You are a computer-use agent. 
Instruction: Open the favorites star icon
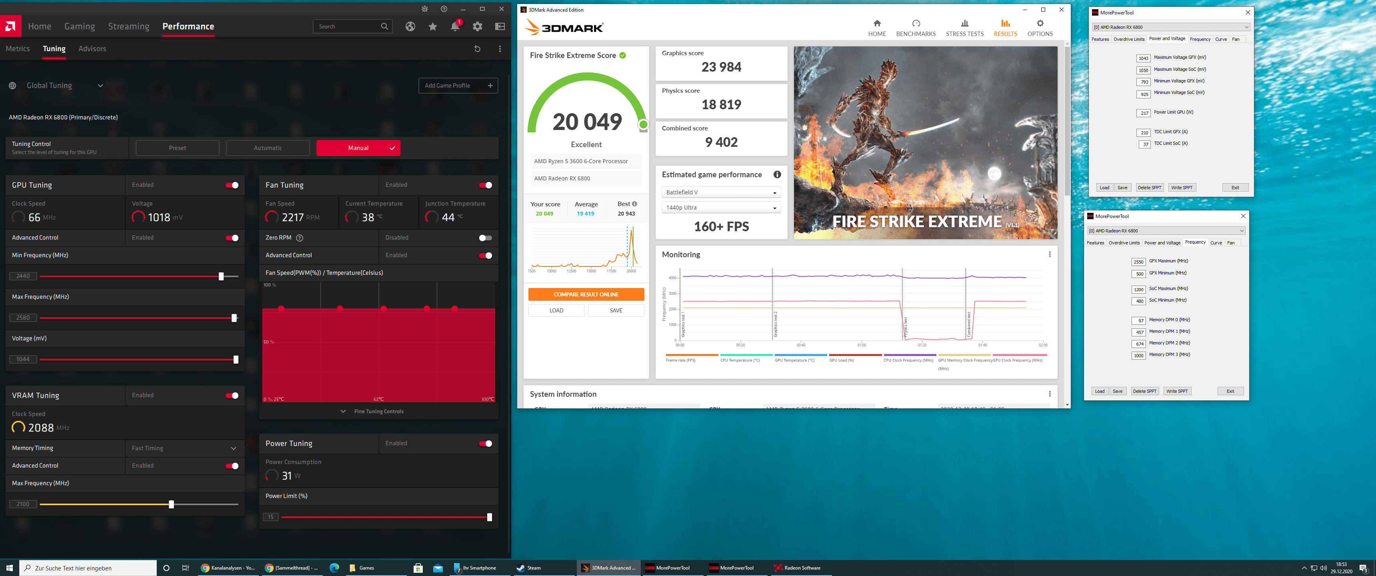coord(433,26)
